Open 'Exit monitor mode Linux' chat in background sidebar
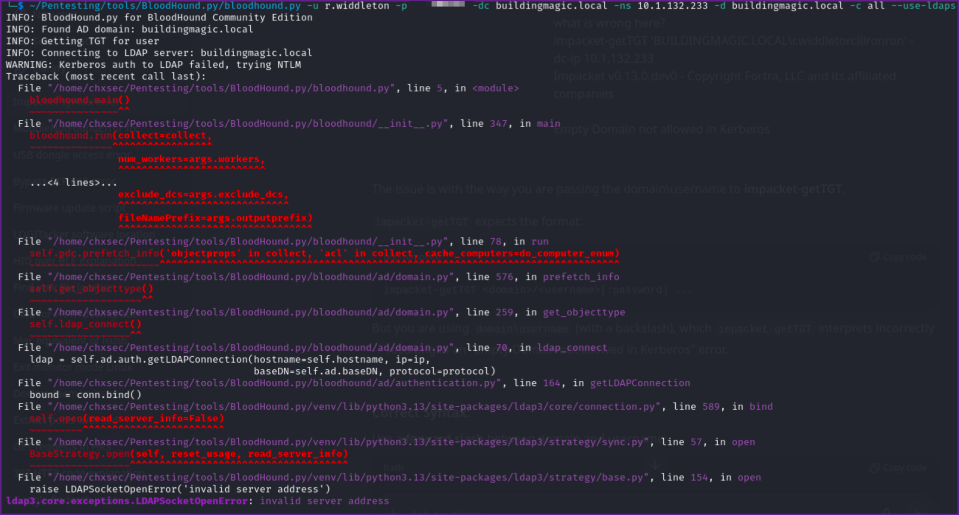 [73, 367]
